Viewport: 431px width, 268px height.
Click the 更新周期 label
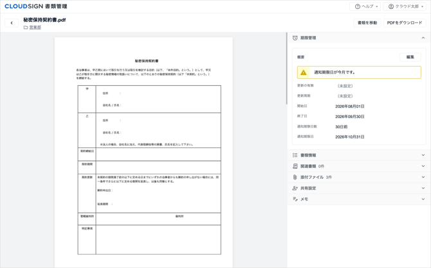tap(304, 96)
